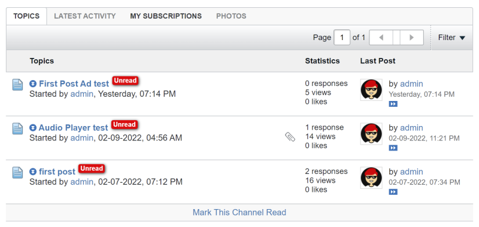Click '14 views' statistic text
Viewport: 479px width, 227px height.
tap(320, 137)
